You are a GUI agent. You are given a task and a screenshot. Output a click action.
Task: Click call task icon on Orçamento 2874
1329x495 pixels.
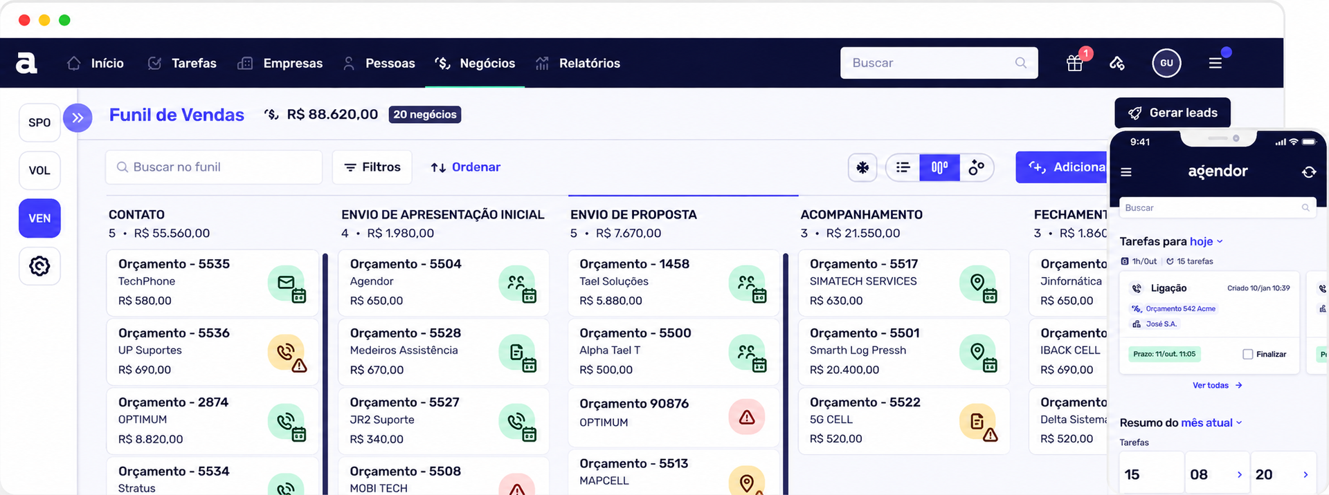[287, 421]
